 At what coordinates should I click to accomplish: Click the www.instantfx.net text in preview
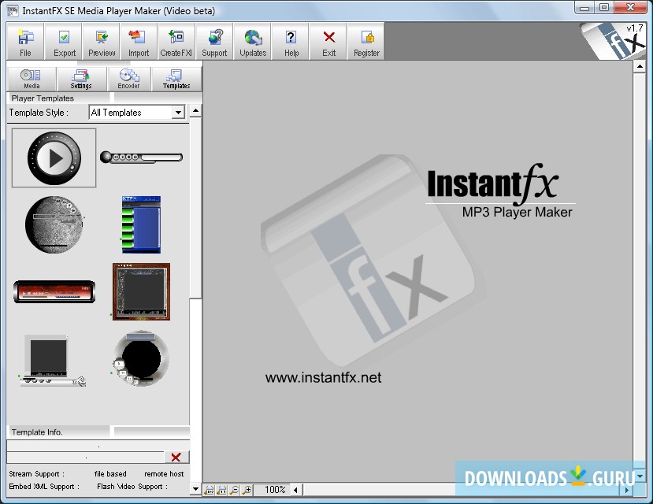pyautogui.click(x=323, y=377)
